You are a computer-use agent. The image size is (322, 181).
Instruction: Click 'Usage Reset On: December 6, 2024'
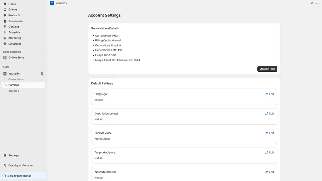click(x=118, y=60)
